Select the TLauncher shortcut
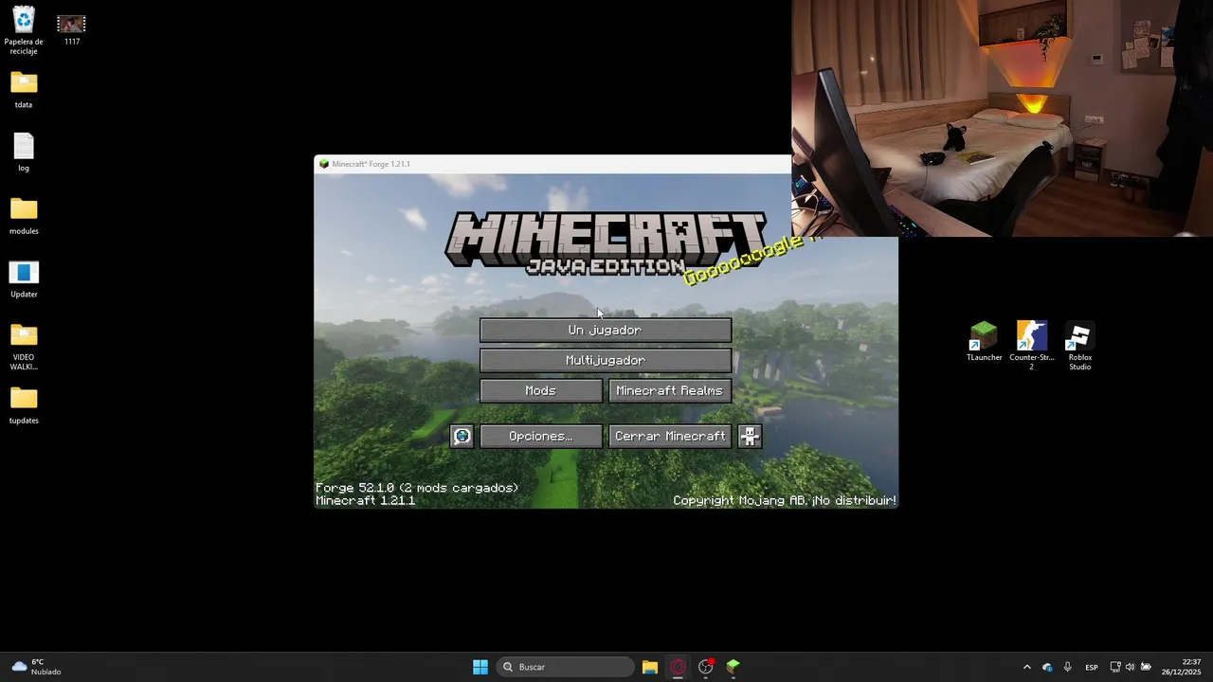 [x=984, y=341]
